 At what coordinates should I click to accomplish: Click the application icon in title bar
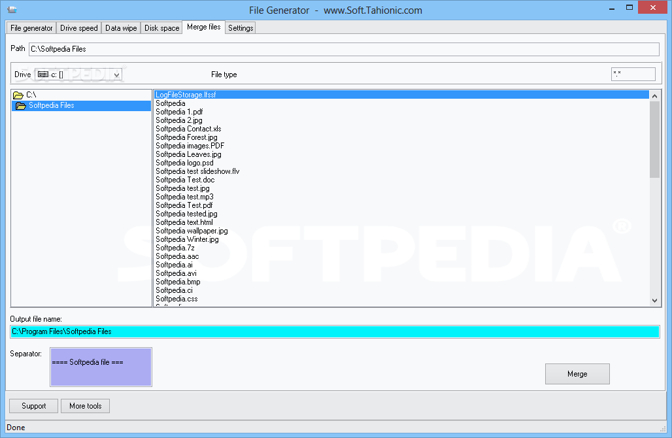point(12,9)
